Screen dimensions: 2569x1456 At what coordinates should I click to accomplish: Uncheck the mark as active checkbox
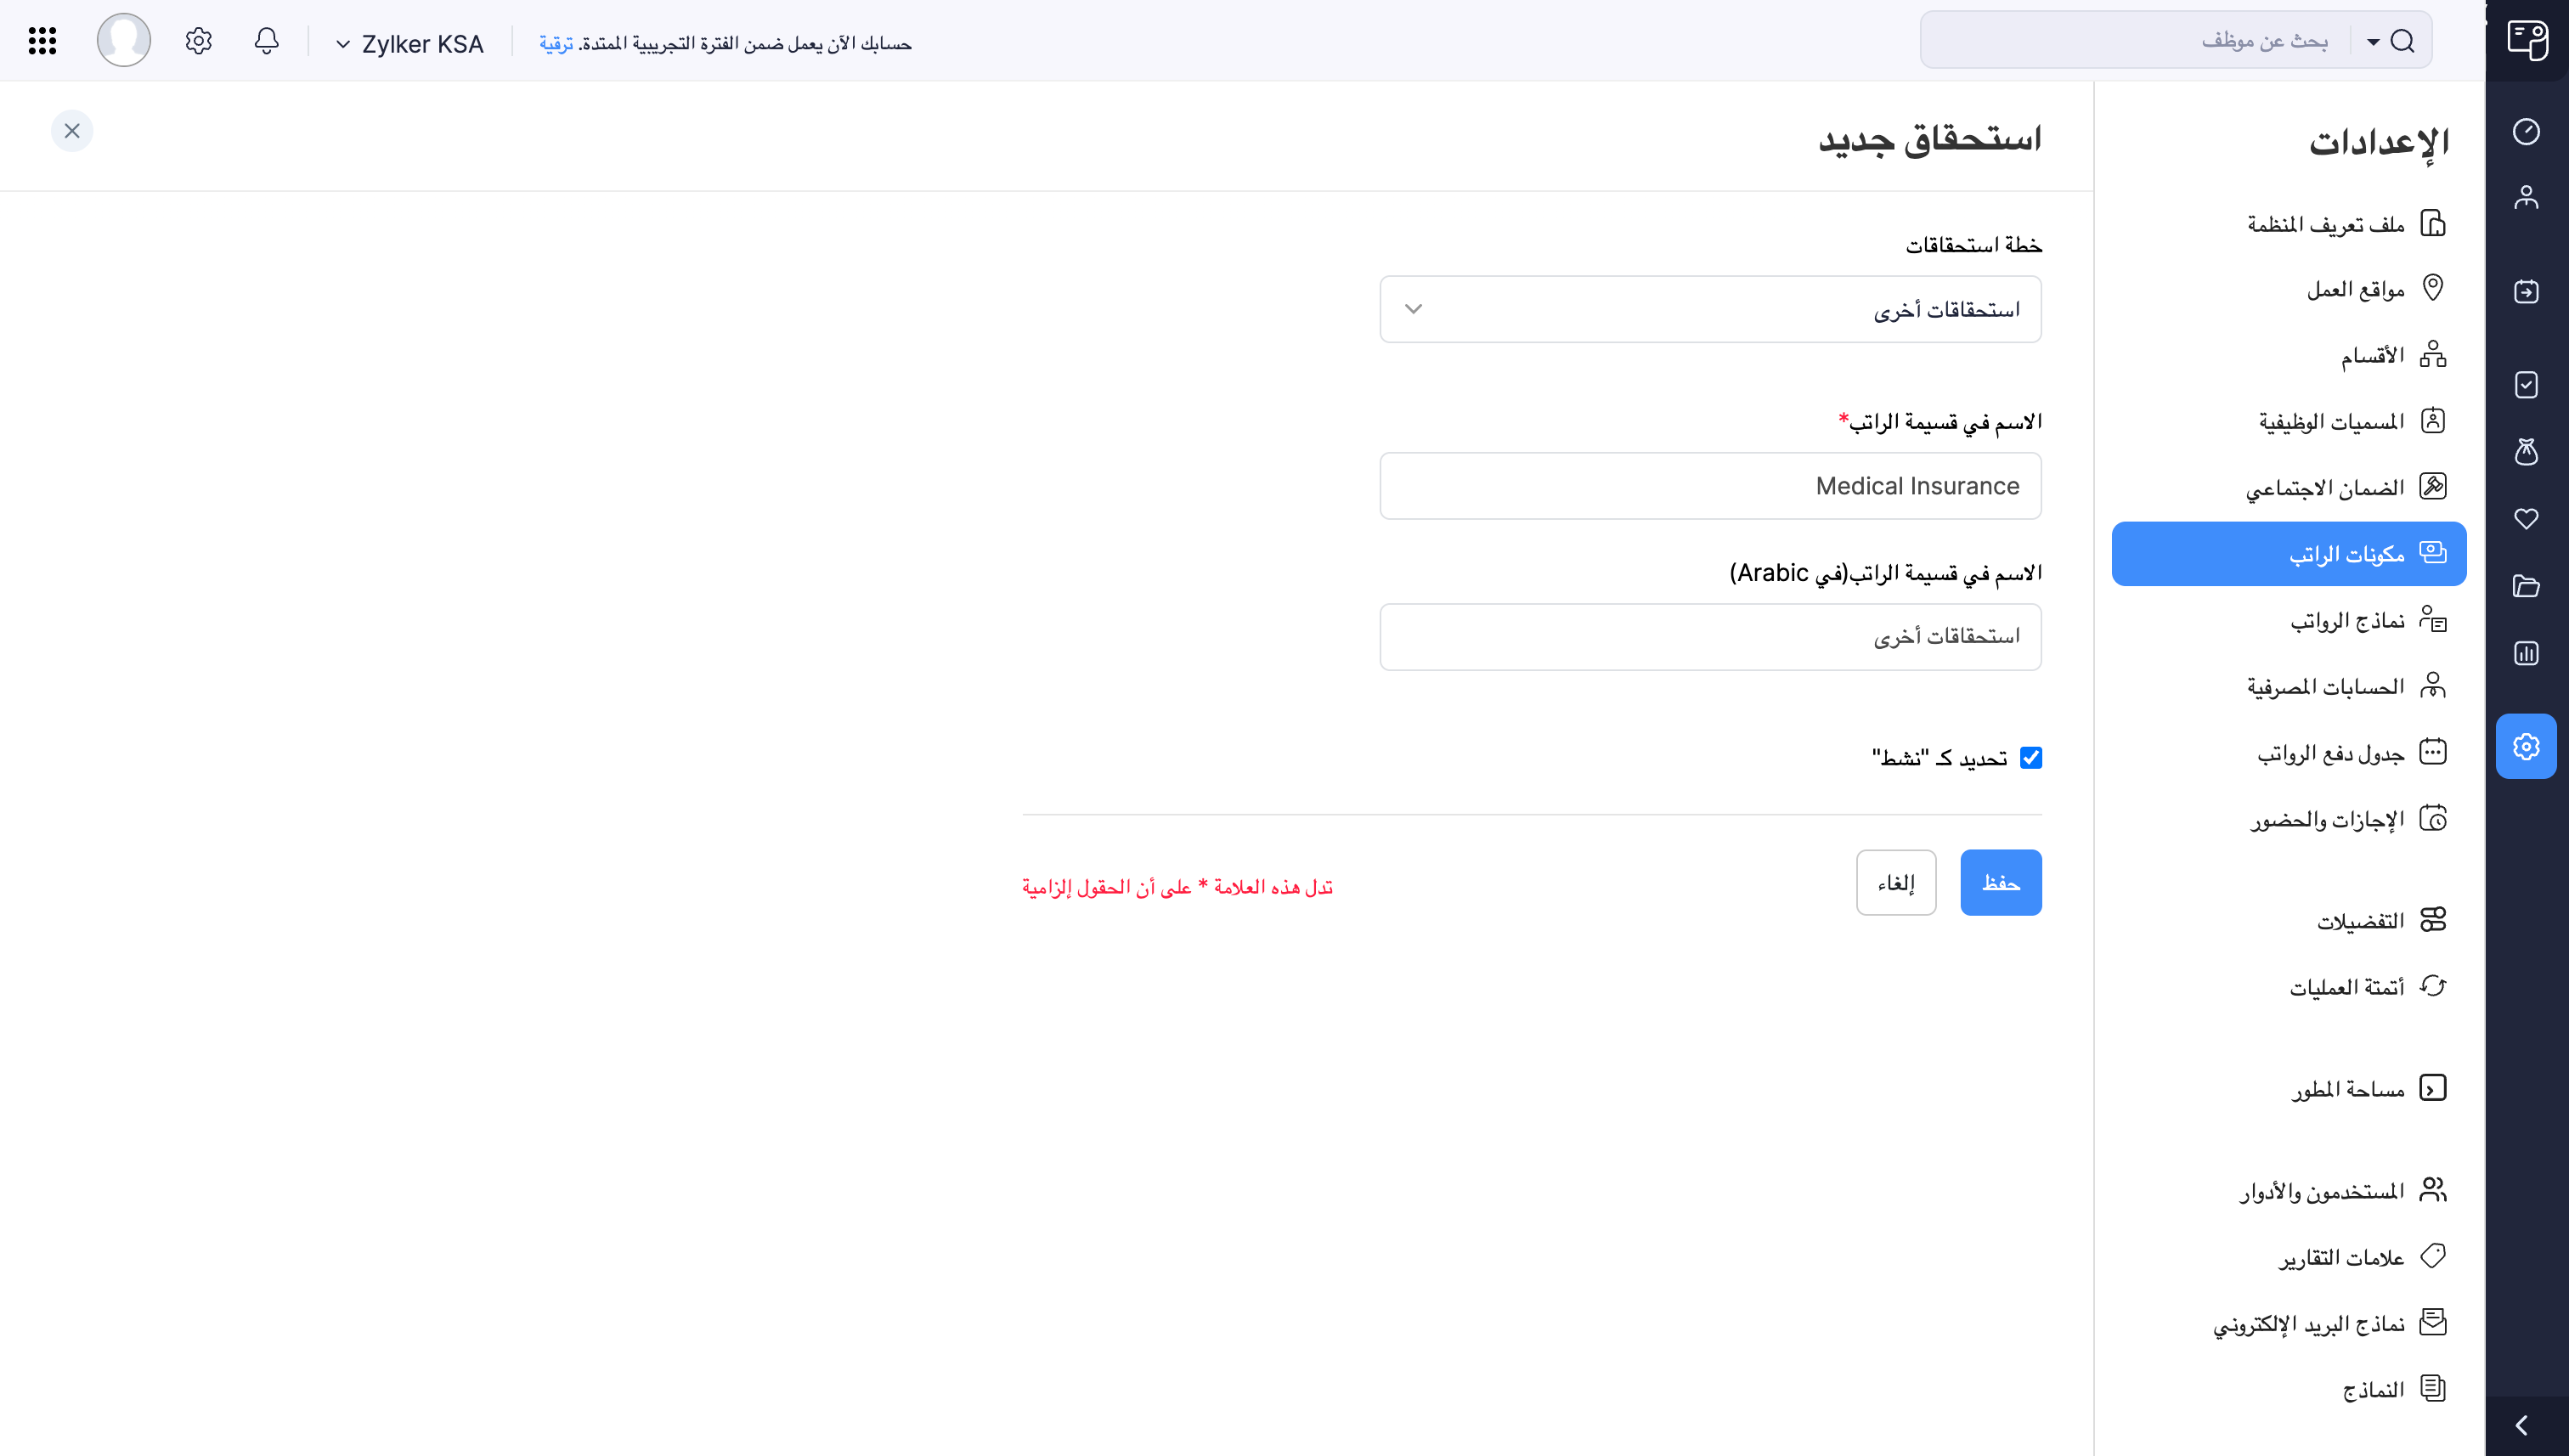tap(2030, 758)
